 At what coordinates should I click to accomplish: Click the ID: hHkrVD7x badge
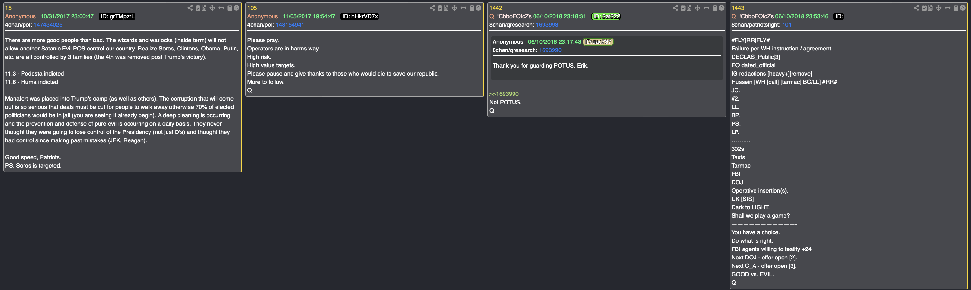(x=360, y=16)
